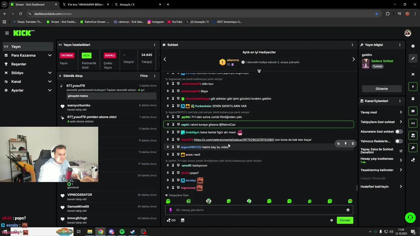The width and height of the screenshot is (420, 236).
Task: Open the YouTube bookmark
Action: (175, 22)
